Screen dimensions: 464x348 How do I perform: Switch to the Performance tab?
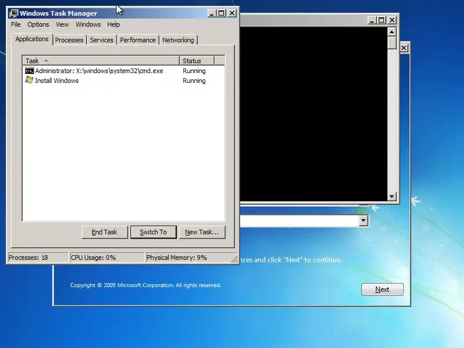tap(137, 40)
